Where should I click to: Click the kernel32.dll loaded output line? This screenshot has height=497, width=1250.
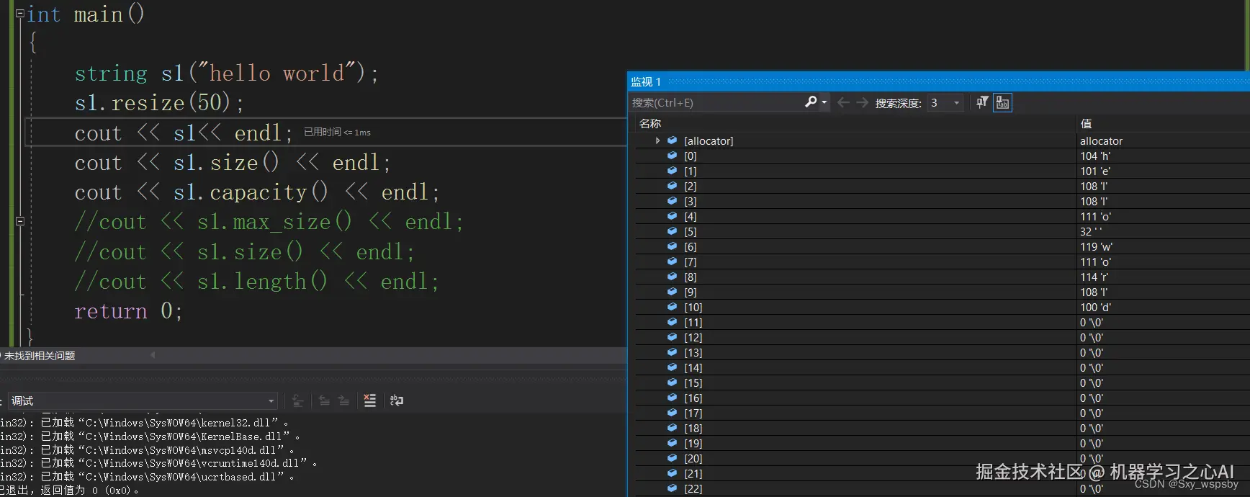pyautogui.click(x=144, y=423)
